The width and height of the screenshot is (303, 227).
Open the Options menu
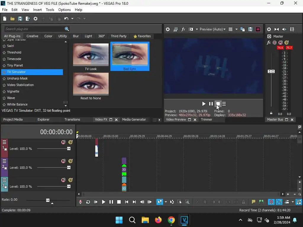[64, 10]
